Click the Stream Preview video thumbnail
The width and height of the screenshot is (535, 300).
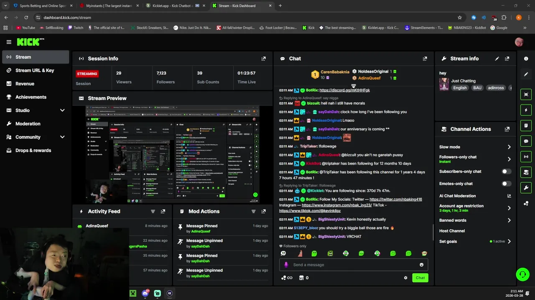173,155
